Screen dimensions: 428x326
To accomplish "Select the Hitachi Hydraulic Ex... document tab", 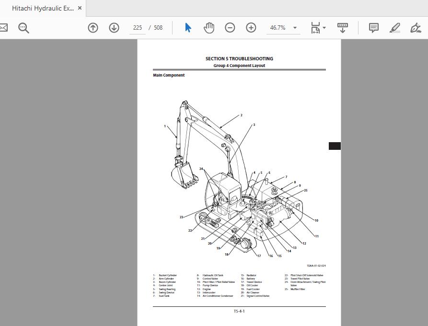I will pos(43,8).
